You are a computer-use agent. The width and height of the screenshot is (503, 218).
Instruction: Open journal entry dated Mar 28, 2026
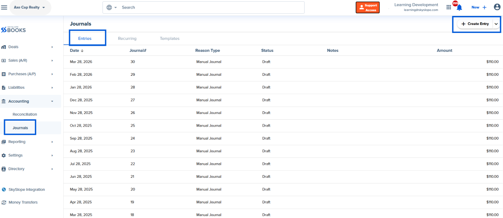[x=283, y=62]
